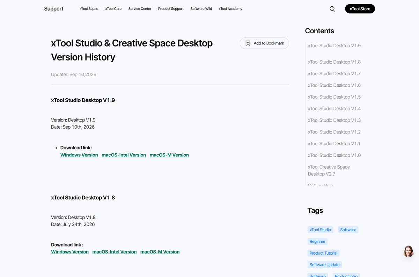
Task: Select the Product Tutorial tag
Action: pos(323,253)
